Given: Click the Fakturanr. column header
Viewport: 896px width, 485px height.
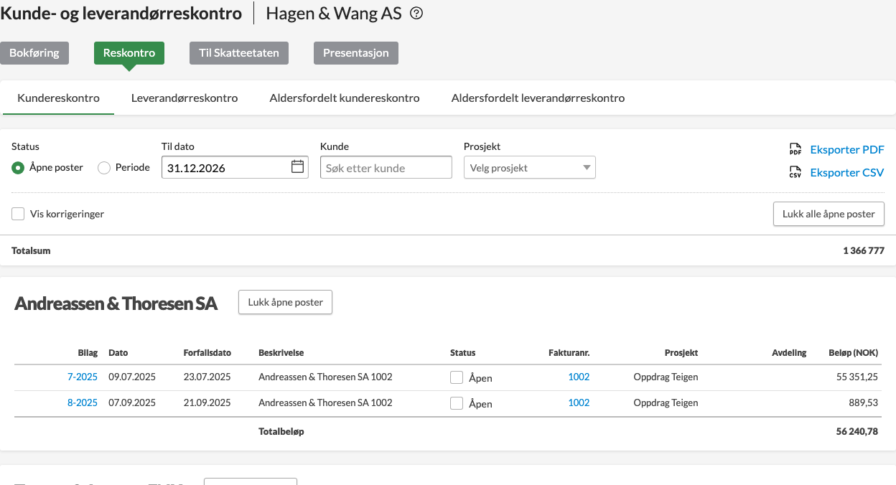Looking at the screenshot, I should (568, 353).
